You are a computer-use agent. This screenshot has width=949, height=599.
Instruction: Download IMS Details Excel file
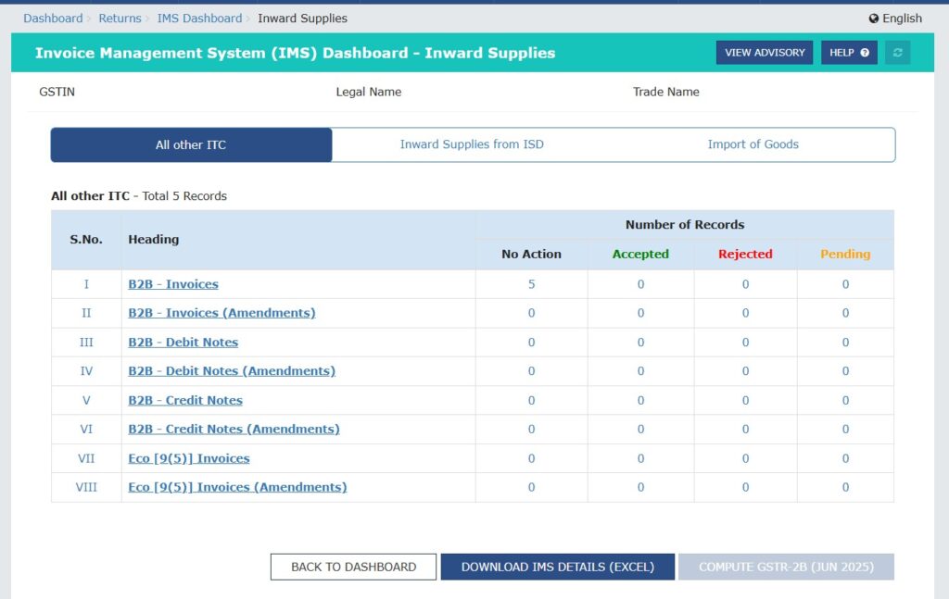point(557,567)
